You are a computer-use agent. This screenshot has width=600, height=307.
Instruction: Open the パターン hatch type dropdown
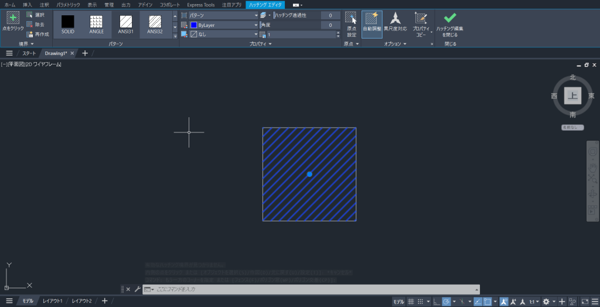pos(223,15)
